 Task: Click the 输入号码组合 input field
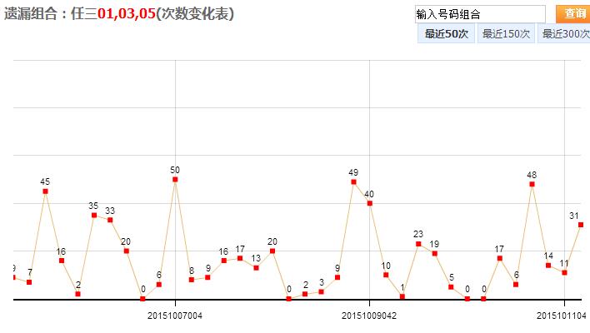pos(480,14)
